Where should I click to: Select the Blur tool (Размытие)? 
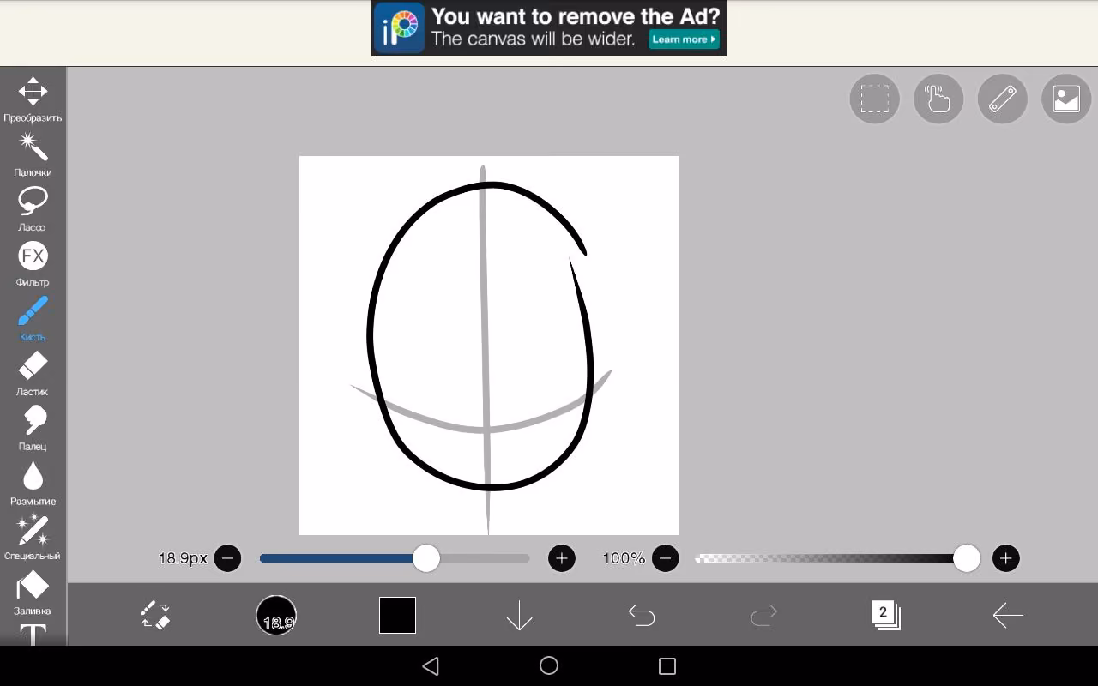(33, 484)
